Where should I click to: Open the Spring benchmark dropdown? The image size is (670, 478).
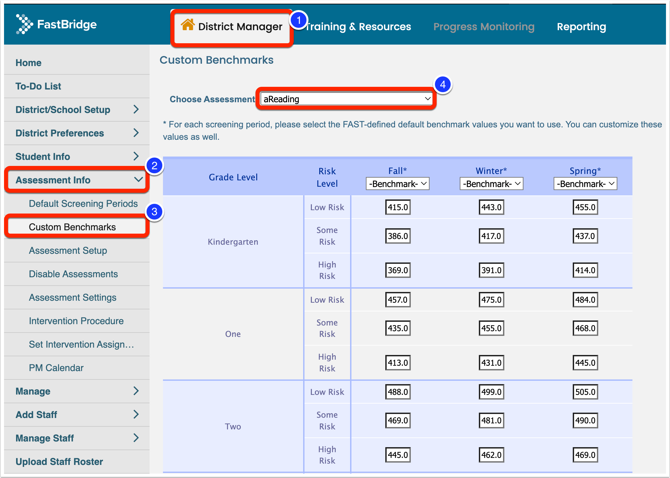click(585, 184)
